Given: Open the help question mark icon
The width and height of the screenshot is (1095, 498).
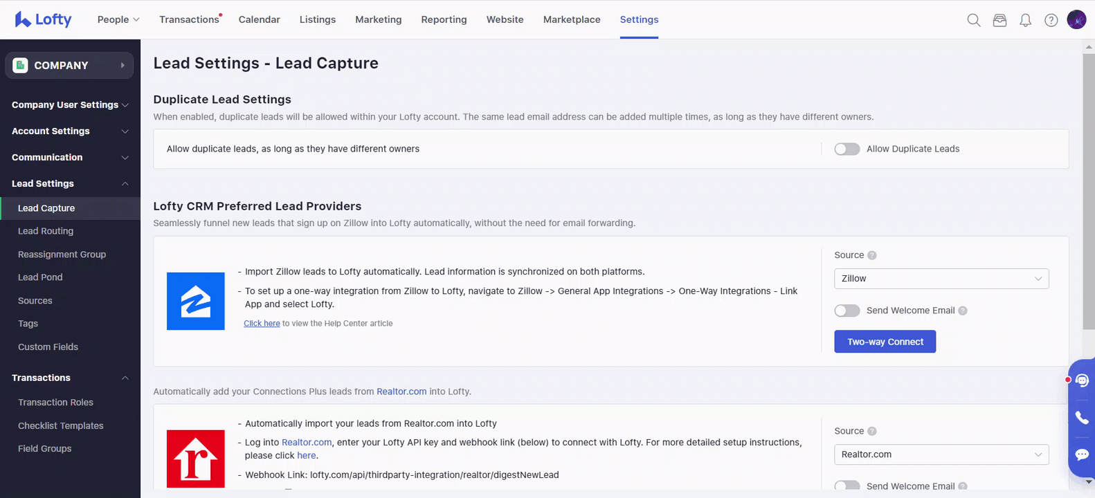Looking at the screenshot, I should tap(1051, 20).
